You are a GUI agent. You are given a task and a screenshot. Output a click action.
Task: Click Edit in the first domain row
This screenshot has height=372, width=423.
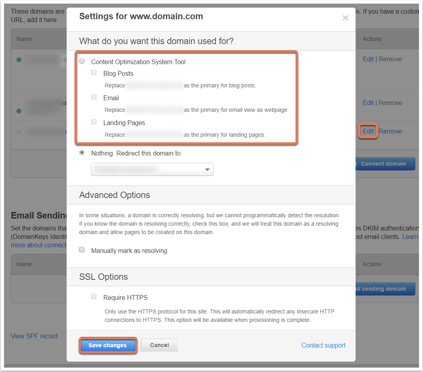[x=368, y=59]
